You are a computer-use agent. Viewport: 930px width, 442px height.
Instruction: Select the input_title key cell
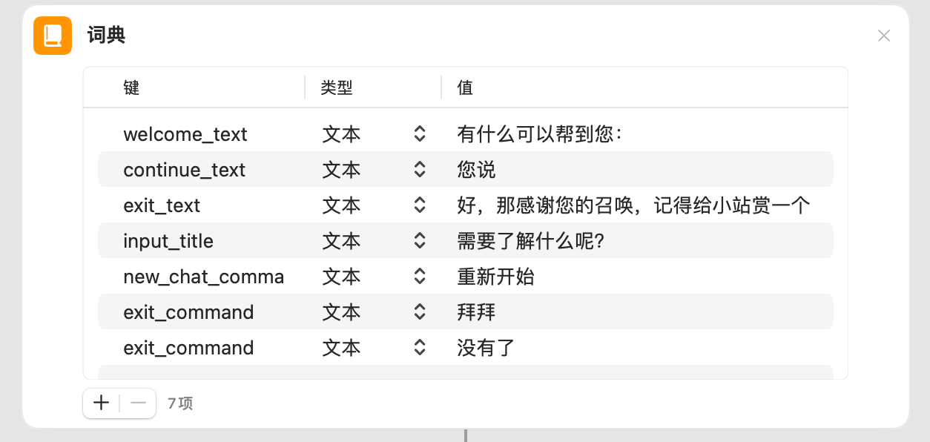pos(168,241)
